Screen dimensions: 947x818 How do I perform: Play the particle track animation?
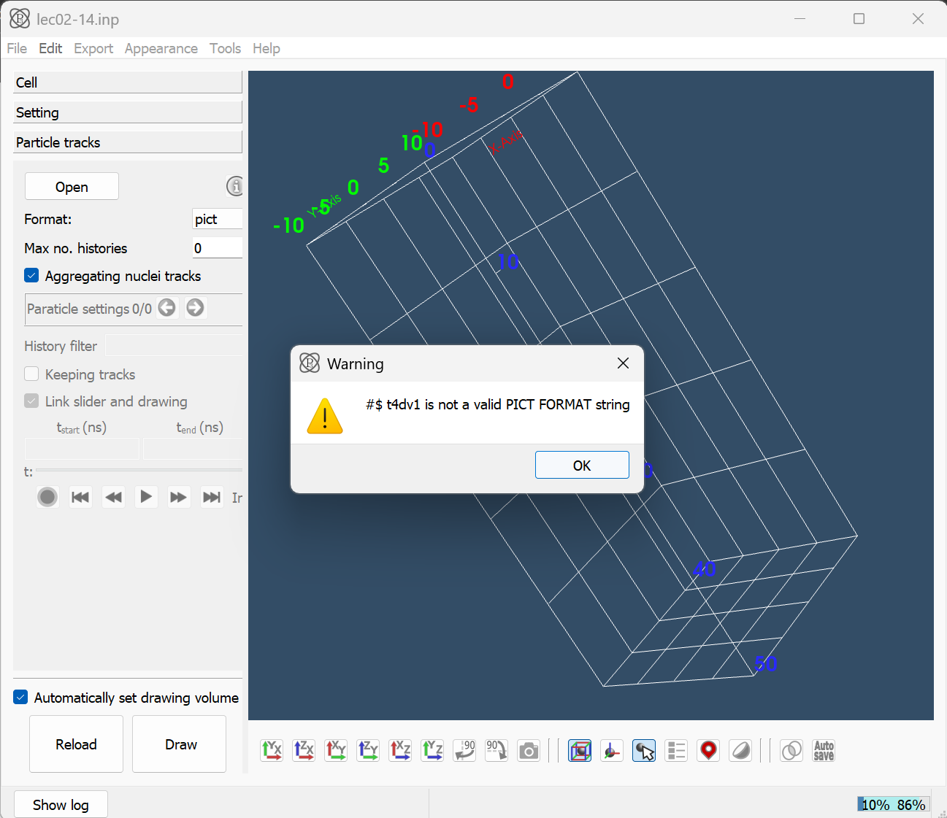(146, 497)
